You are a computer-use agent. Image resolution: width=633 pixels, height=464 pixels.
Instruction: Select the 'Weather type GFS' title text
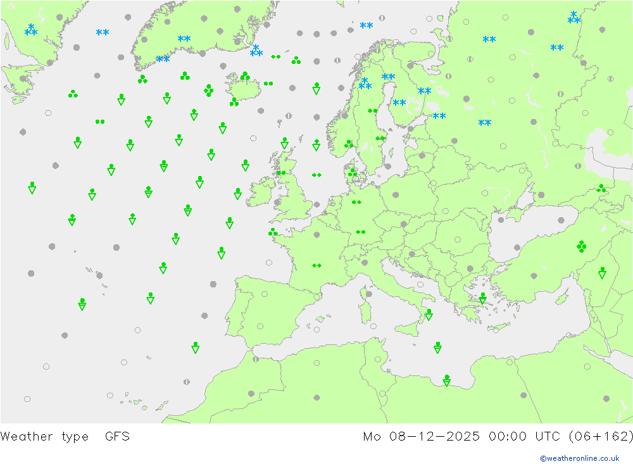(x=65, y=436)
